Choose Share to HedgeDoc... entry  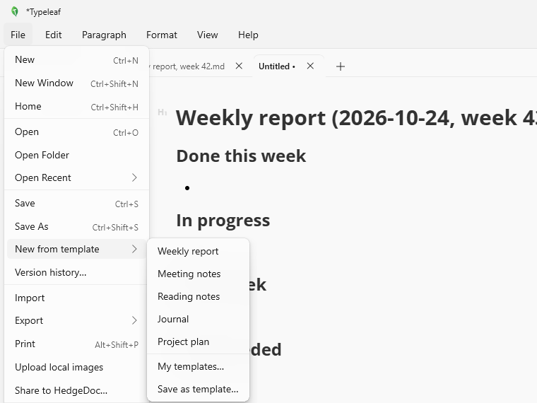pos(77,390)
